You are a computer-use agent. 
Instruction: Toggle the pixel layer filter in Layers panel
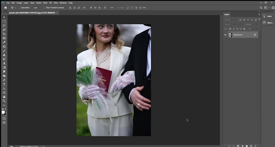tap(240, 20)
